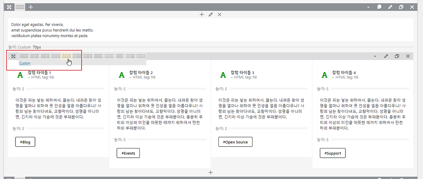The width and height of the screenshot is (423, 179).
Task: Click the green A icon beside 칼럼 타이틀 3
Action: pyautogui.click(x=223, y=75)
